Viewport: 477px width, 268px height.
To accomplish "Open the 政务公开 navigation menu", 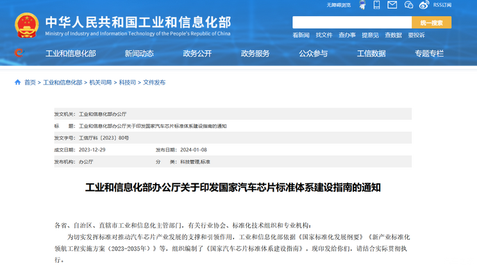I will [x=197, y=54].
